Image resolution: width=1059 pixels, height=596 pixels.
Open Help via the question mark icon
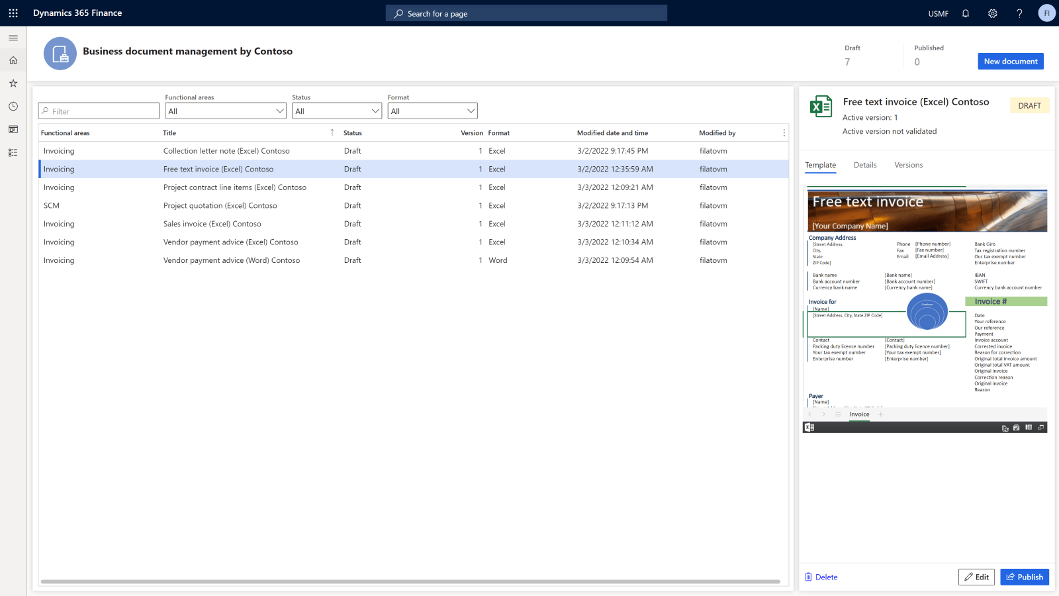(1019, 13)
